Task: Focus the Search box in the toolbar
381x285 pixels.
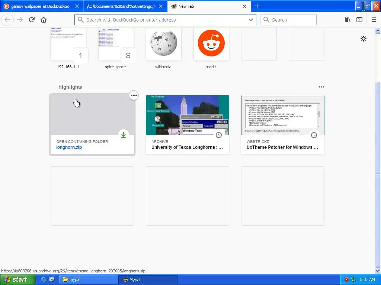Action: click(x=288, y=20)
